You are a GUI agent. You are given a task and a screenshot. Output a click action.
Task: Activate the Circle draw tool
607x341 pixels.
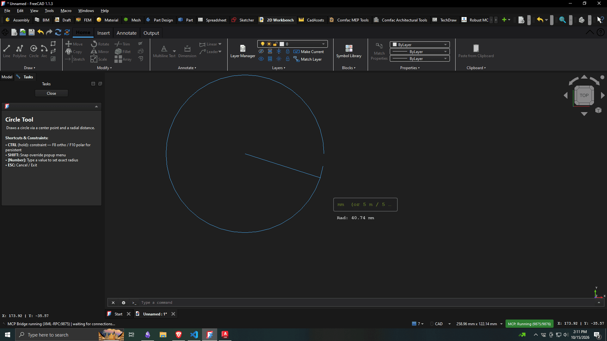(34, 51)
